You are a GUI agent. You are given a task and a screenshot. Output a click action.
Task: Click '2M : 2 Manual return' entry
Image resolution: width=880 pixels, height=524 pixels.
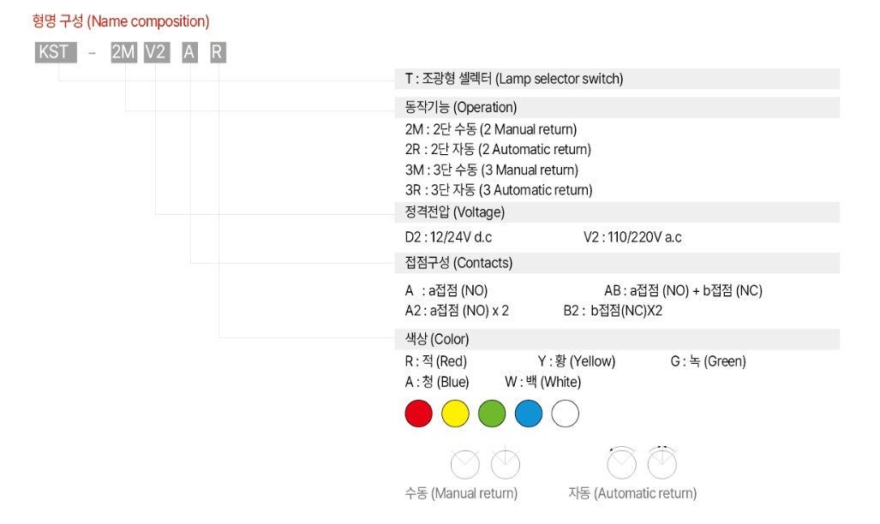(x=491, y=129)
